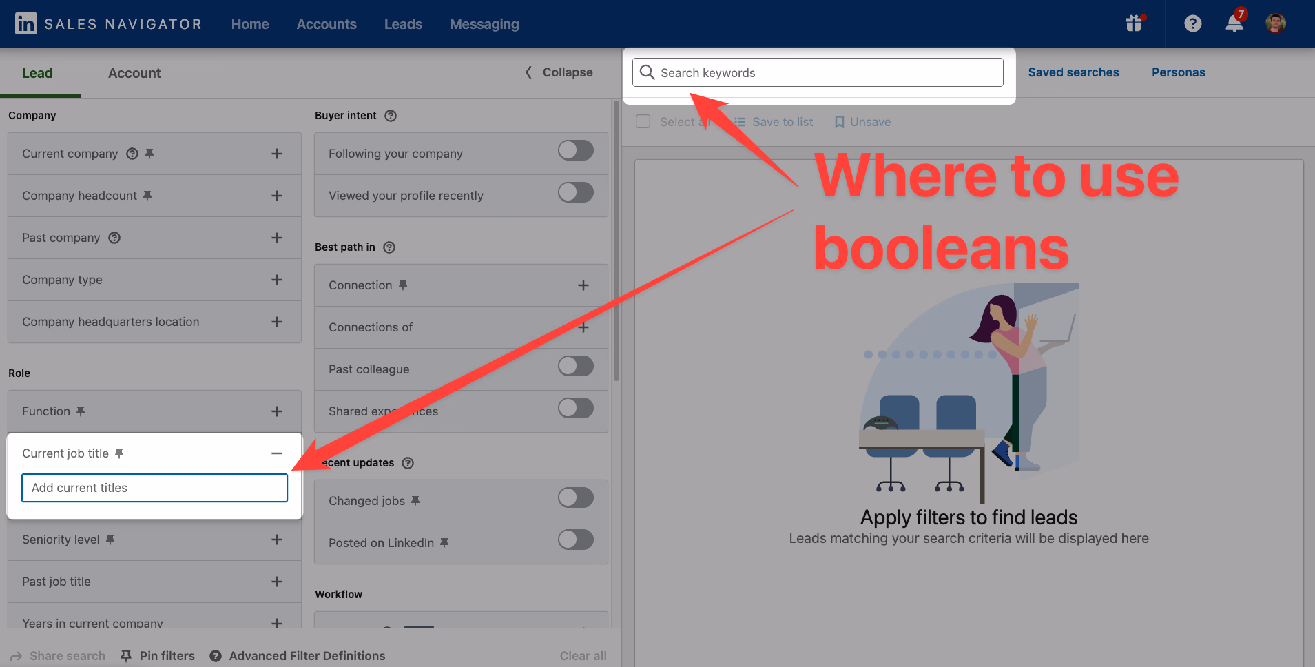Open the notifications bell icon
The width and height of the screenshot is (1315, 667).
coord(1234,23)
